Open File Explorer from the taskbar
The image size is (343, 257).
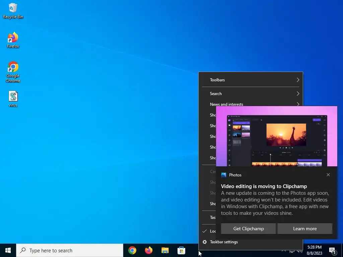pyautogui.click(x=165, y=250)
